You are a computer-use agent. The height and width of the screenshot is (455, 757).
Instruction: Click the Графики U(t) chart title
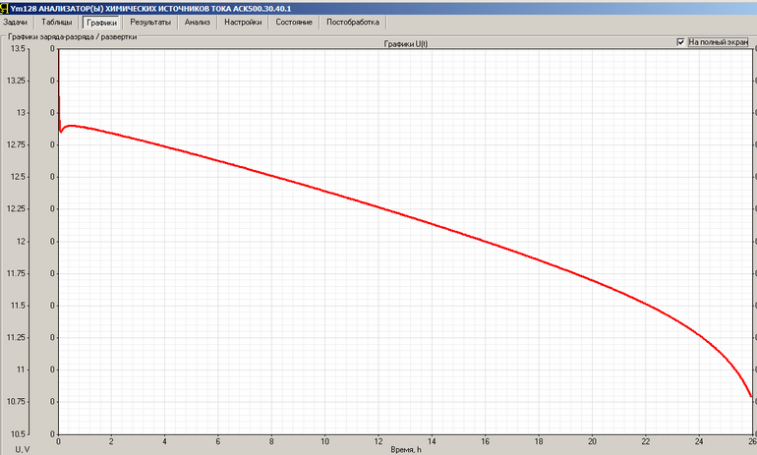tap(405, 44)
